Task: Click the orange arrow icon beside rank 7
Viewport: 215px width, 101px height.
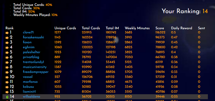Action: tap(7, 63)
